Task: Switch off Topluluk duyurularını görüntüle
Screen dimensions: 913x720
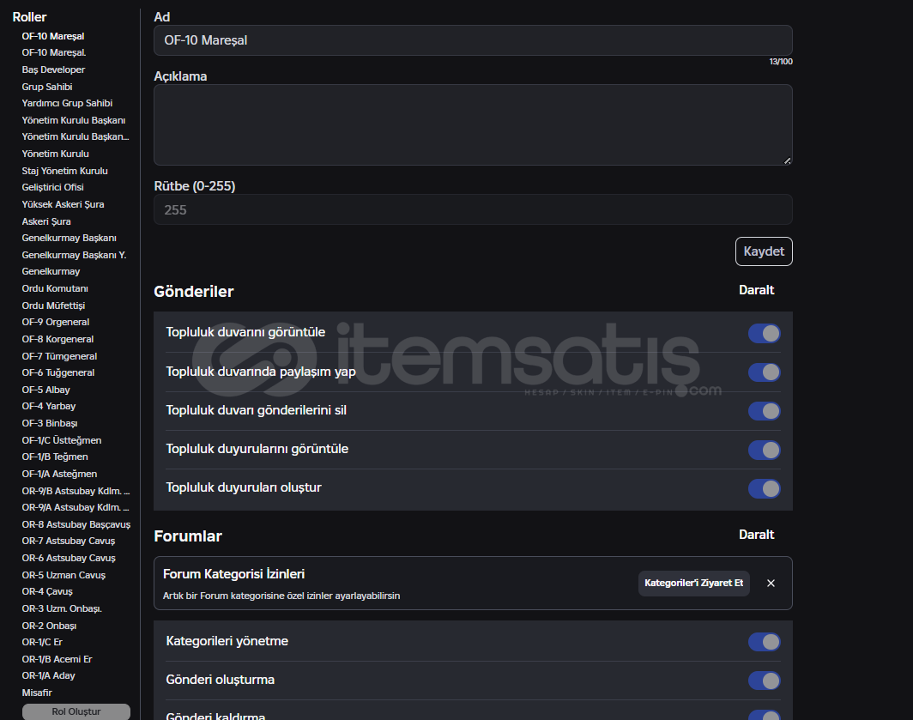Action: coord(764,450)
